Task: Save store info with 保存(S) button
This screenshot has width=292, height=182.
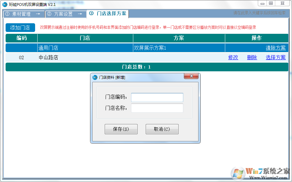Action: tap(121, 129)
